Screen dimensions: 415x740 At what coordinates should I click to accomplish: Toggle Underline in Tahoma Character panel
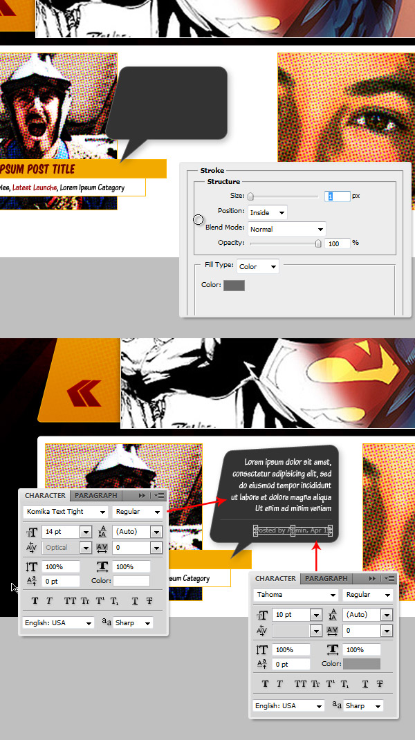point(365,683)
